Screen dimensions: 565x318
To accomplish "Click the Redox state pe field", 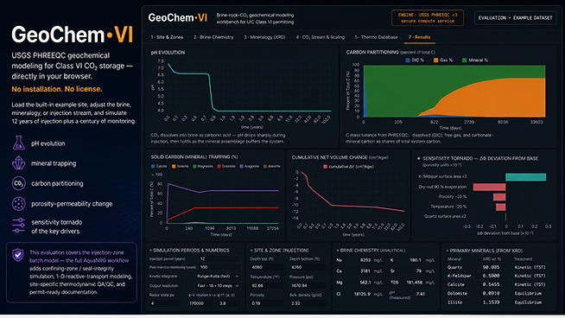I will click(165, 303).
